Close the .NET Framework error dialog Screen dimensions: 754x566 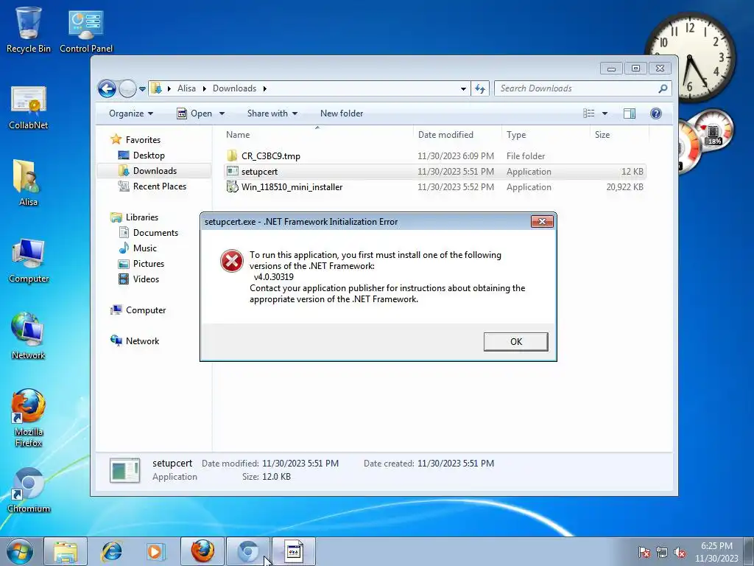(542, 221)
